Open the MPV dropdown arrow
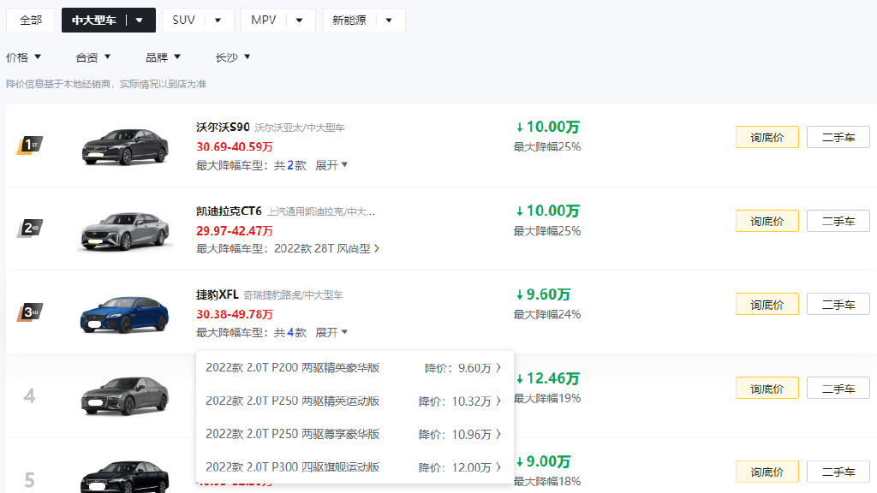This screenshot has width=877, height=493. coord(299,21)
